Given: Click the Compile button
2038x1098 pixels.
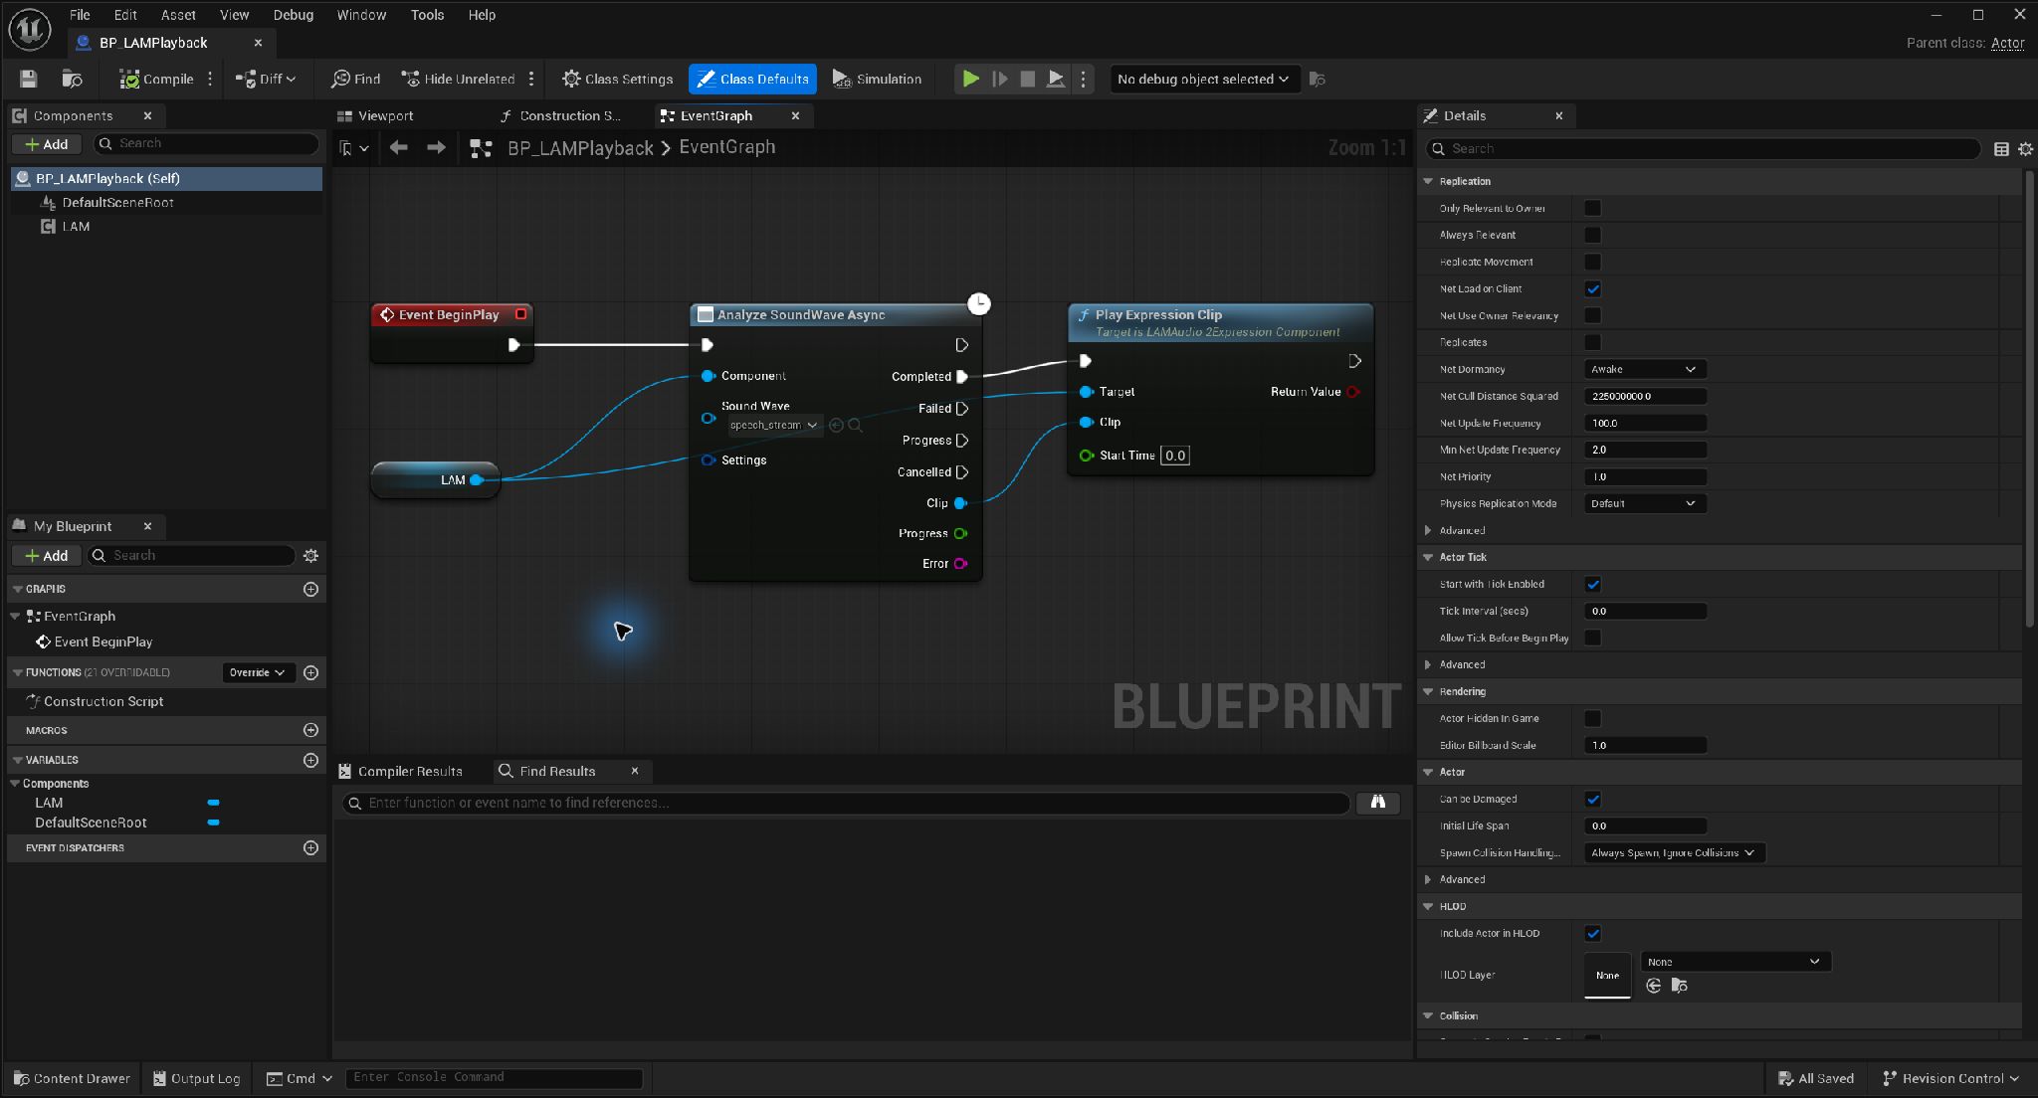Looking at the screenshot, I should [156, 79].
